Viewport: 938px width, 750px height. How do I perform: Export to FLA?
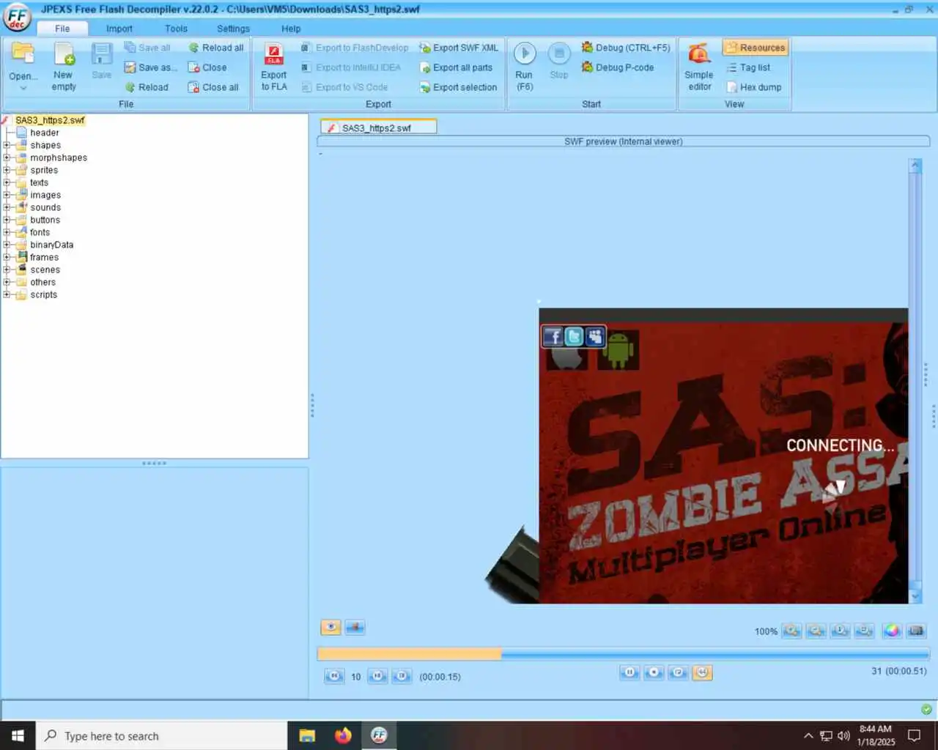click(x=274, y=67)
